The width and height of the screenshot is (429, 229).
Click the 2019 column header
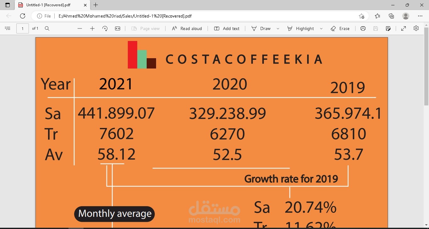coord(348,88)
